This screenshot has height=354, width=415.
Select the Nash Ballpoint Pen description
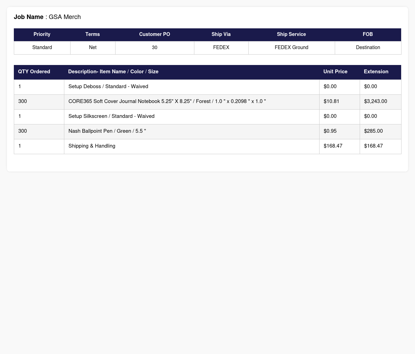click(107, 131)
